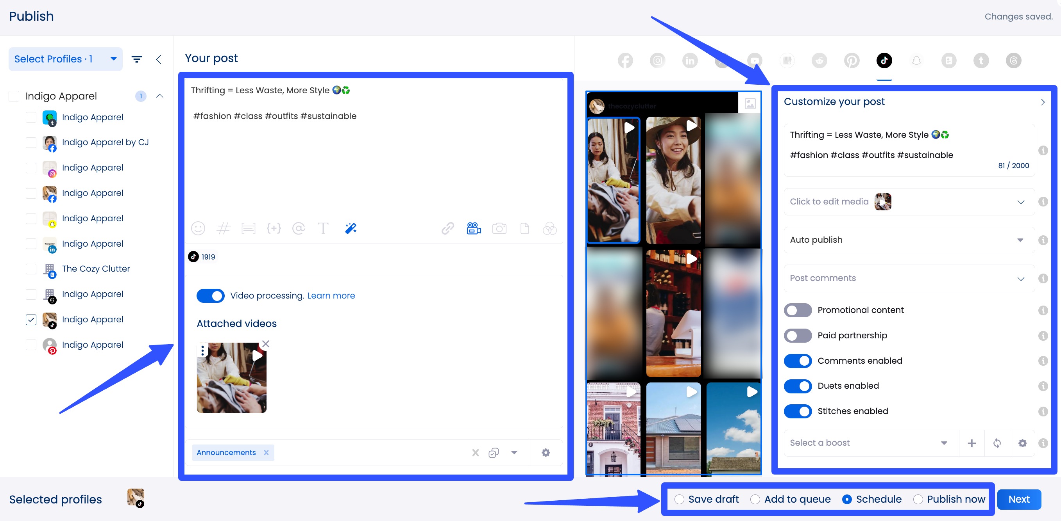Open the Select a boost dropdown

944,443
